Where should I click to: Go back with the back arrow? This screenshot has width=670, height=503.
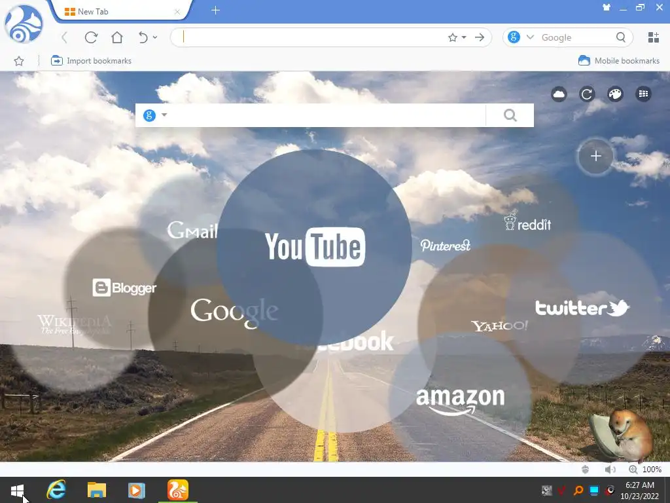click(x=65, y=37)
